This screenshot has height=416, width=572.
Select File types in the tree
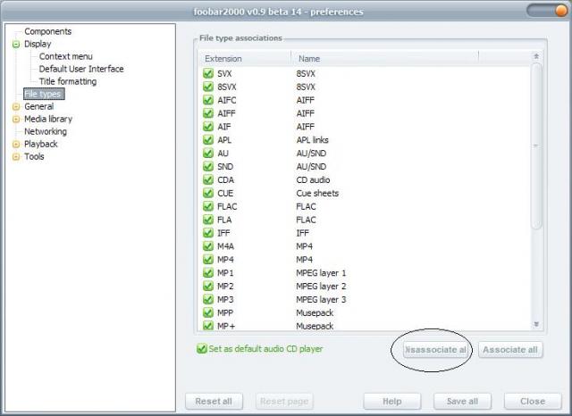pos(44,94)
